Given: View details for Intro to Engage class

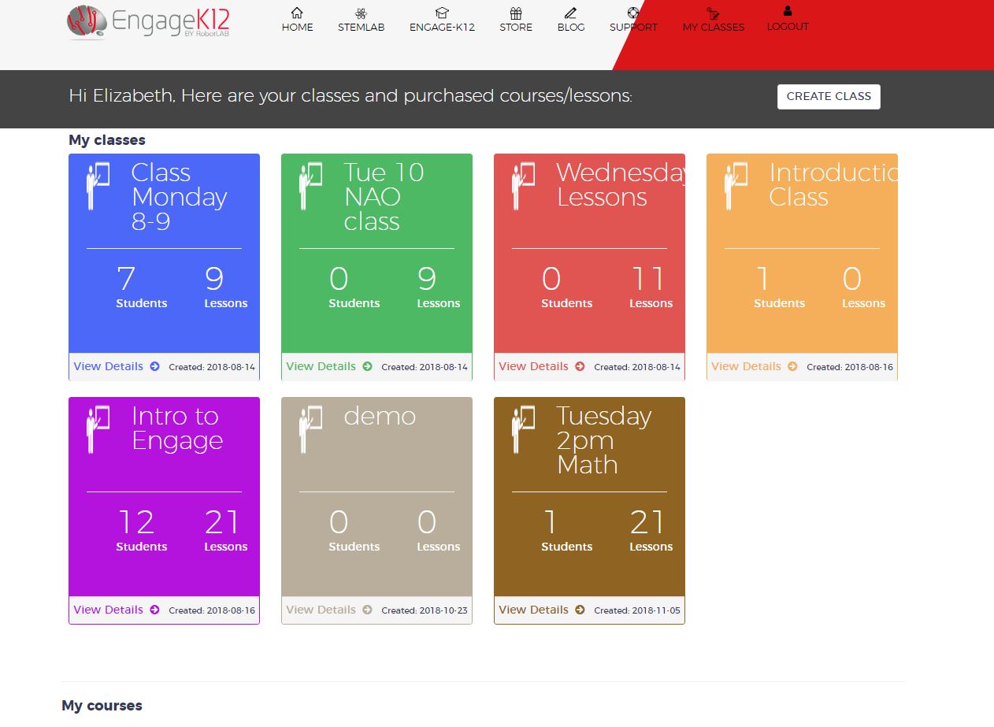Looking at the screenshot, I should point(109,610).
